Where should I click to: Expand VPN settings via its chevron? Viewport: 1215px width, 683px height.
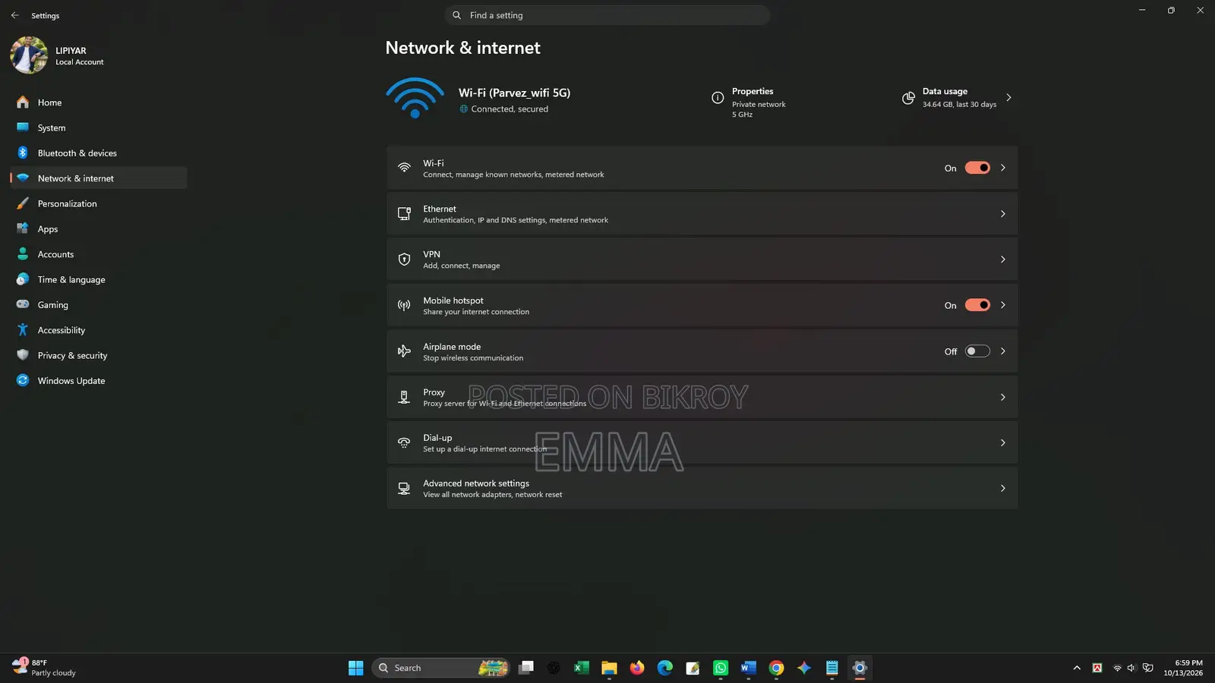(x=1003, y=260)
